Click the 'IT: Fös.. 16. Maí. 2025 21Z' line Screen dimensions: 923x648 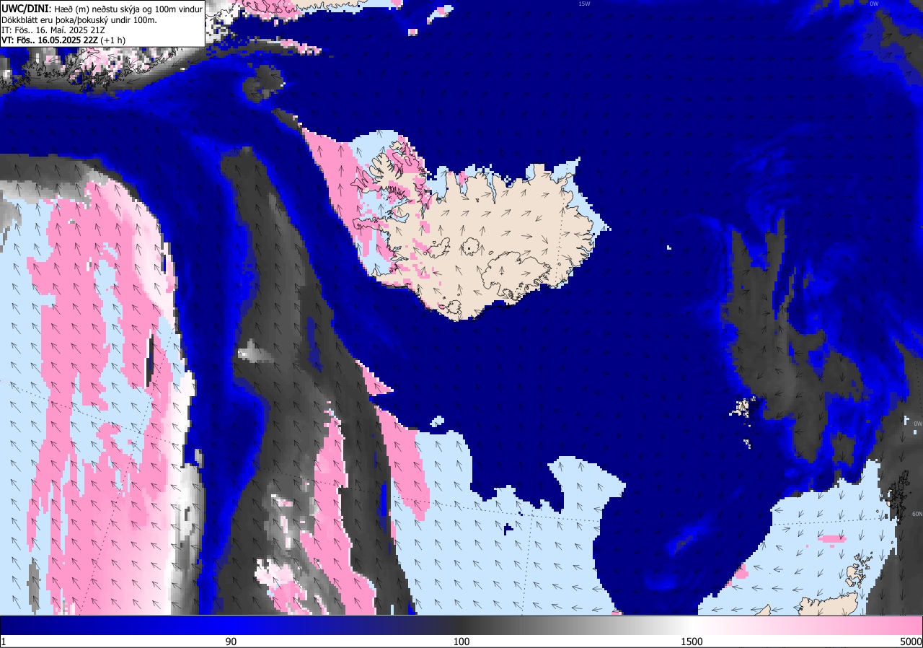click(55, 30)
